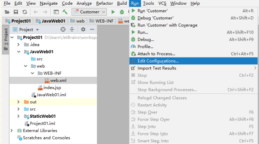Select Edit Configurations... menu entry
This screenshot has height=144, width=259.
pyautogui.click(x=193, y=61)
